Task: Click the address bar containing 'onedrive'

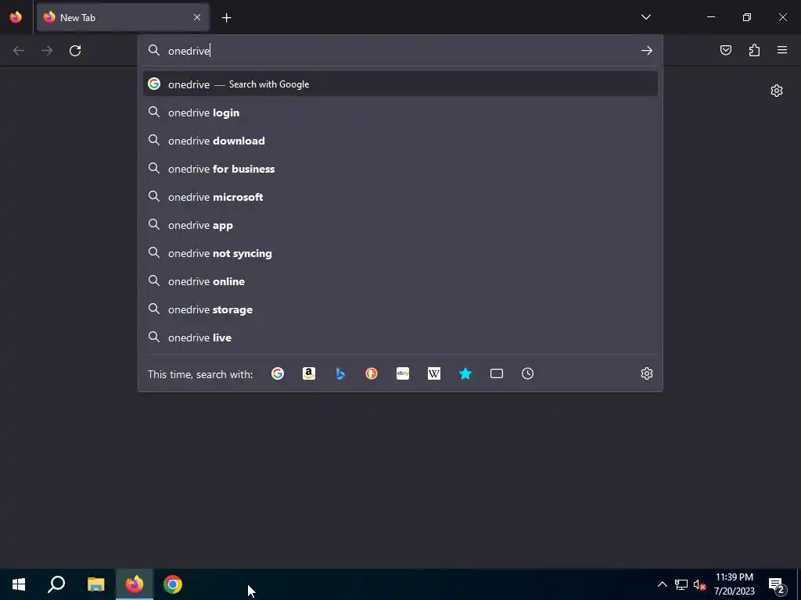Action: (x=400, y=51)
